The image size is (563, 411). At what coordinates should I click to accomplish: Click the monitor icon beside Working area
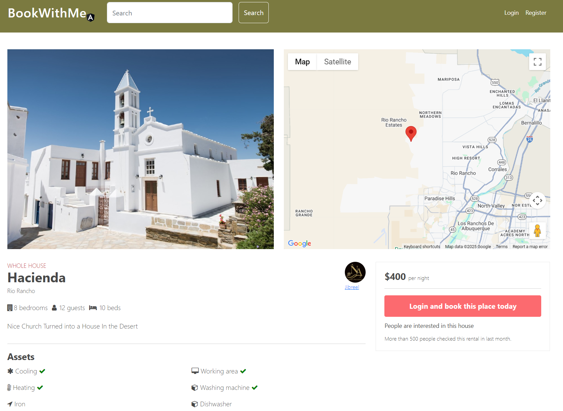[195, 371]
